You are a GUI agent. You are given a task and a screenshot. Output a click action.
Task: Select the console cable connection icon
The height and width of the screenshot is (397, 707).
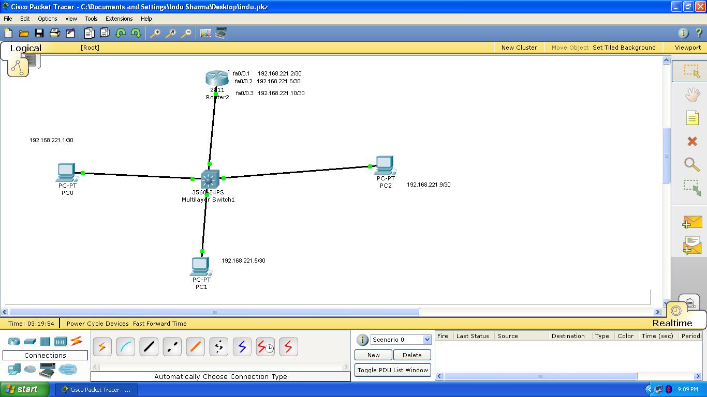point(125,347)
